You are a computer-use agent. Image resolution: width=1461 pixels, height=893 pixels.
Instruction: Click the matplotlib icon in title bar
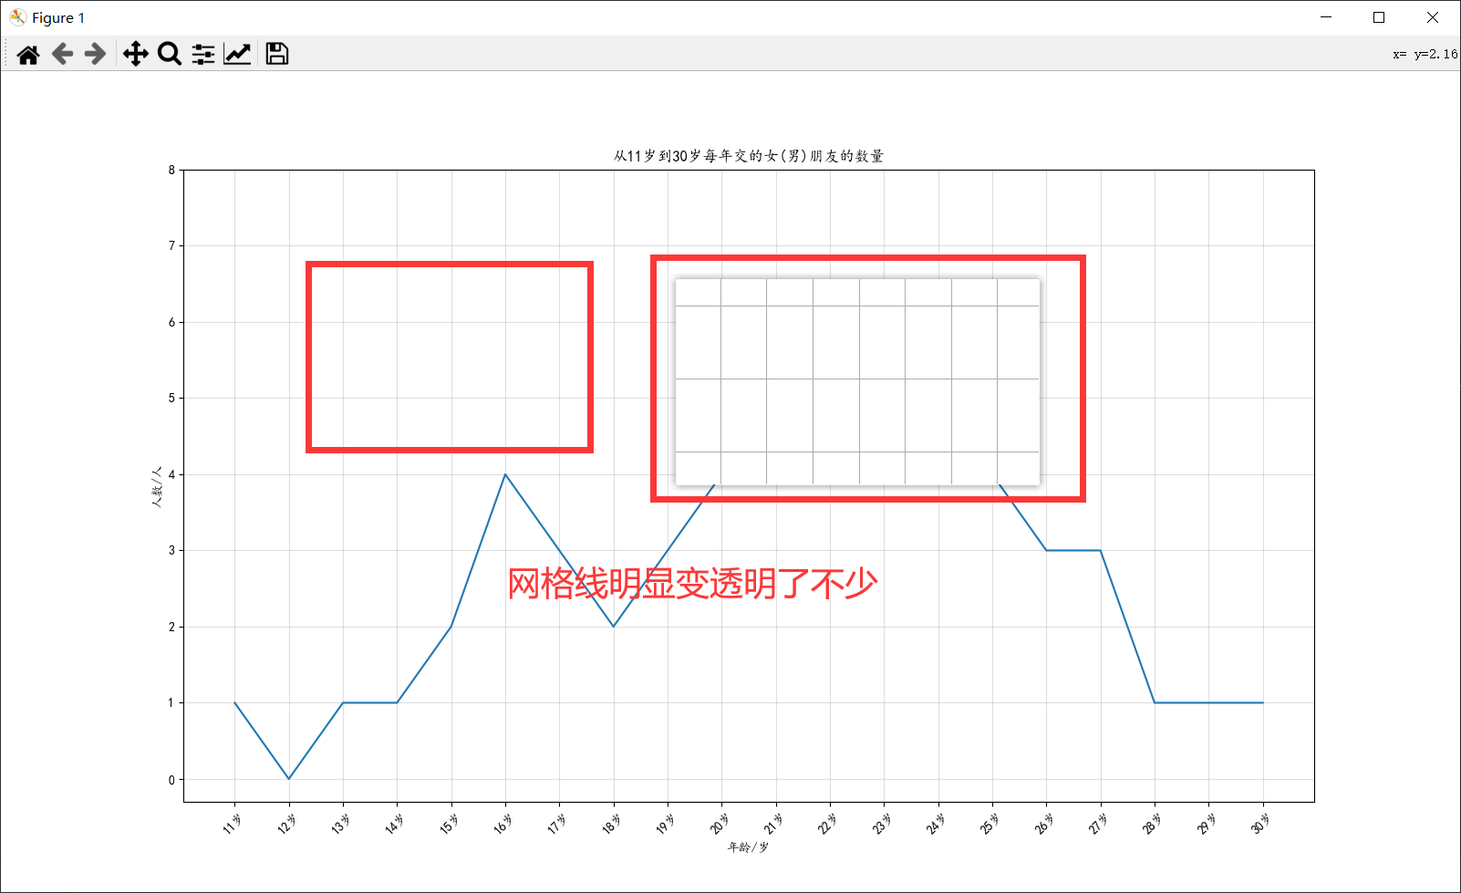17,17
